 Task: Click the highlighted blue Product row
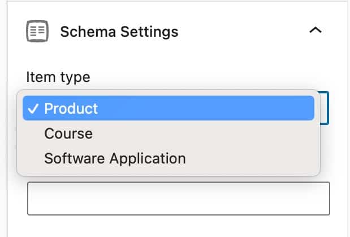(x=168, y=108)
